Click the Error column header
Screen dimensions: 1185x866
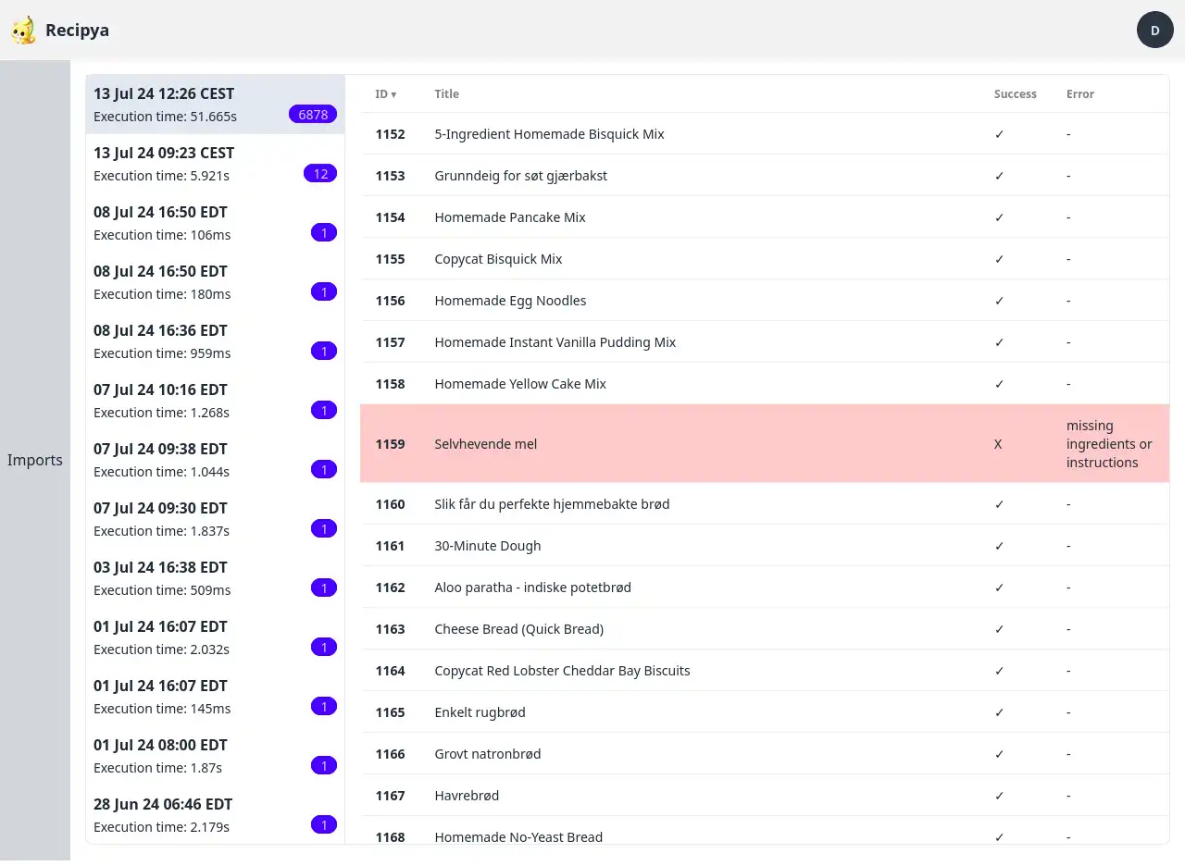pos(1079,94)
